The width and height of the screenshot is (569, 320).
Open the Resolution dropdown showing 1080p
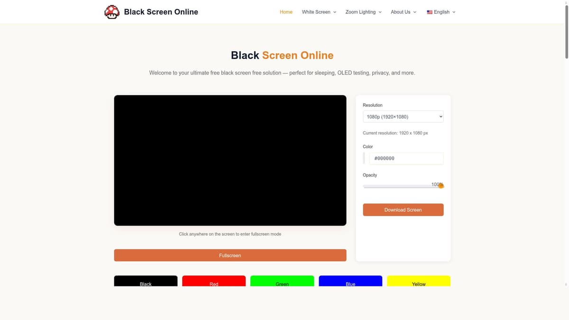click(x=403, y=116)
